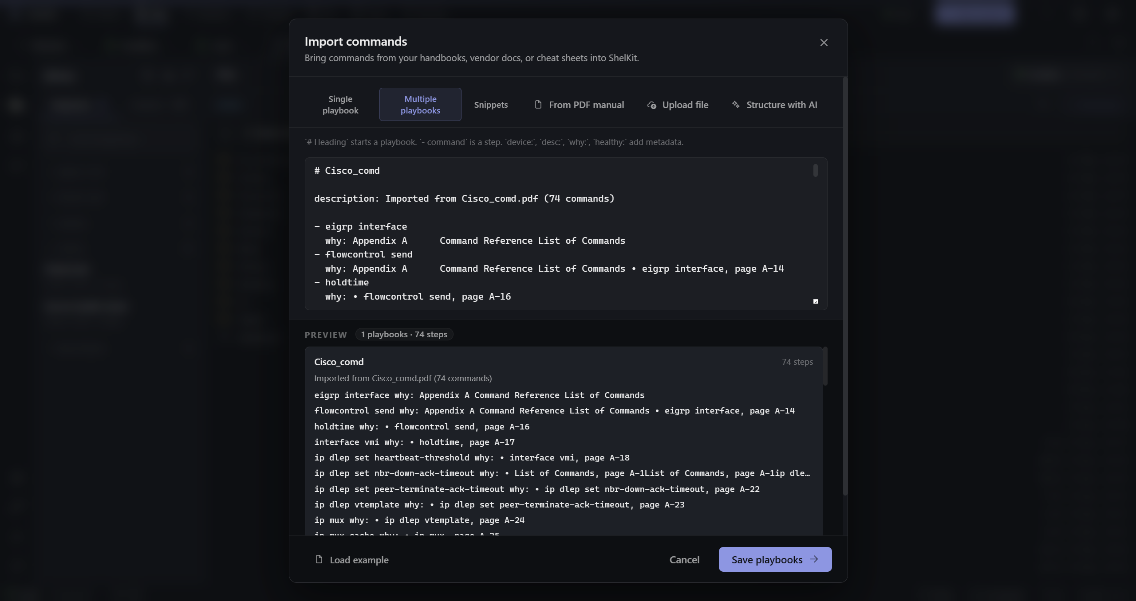The height and width of the screenshot is (601, 1136).
Task: Click the AI sparkle icon
Action: 736,105
